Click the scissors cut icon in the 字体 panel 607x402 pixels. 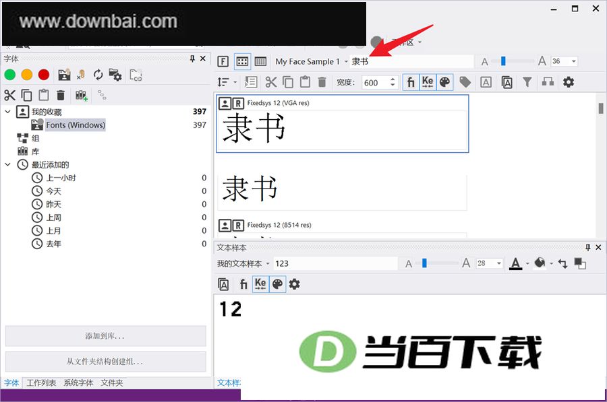click(x=9, y=95)
